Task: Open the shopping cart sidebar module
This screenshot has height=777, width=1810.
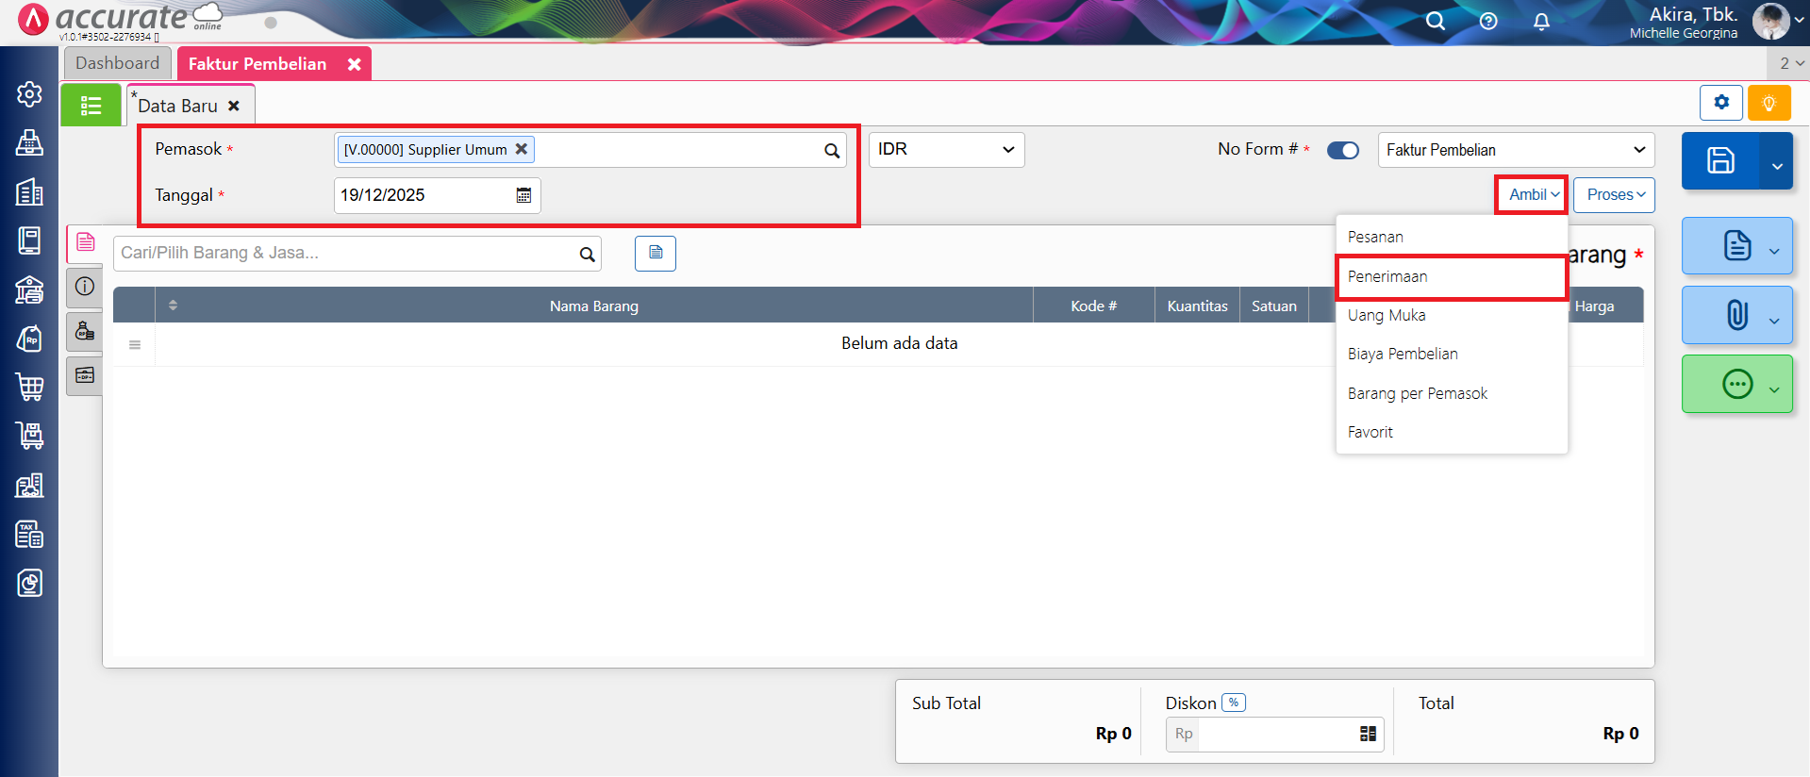Action: pos(29,387)
